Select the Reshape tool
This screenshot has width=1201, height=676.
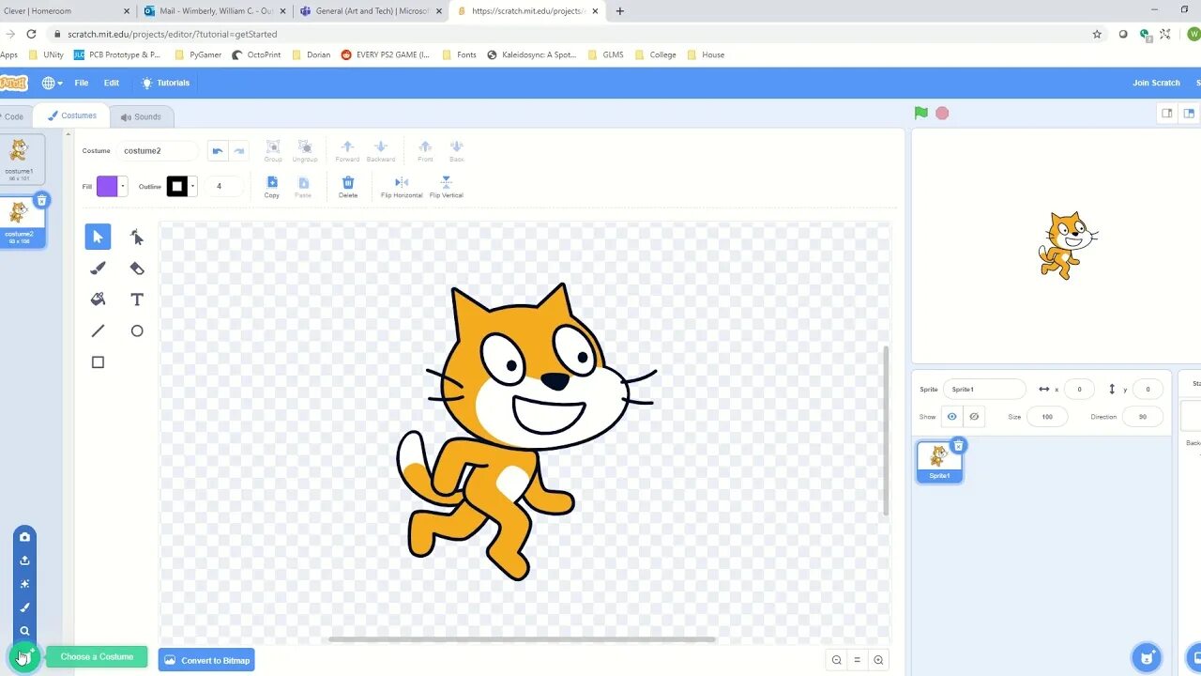click(137, 237)
